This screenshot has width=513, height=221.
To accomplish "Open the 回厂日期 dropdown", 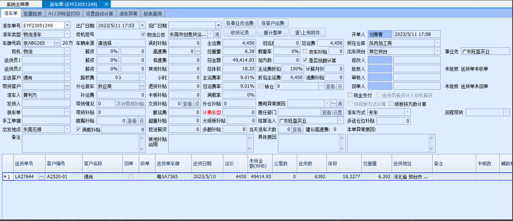I will tap(218, 25).
